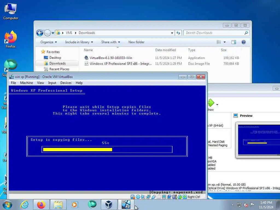Open Windows Media Player from taskbar
Screen dimensions: 280x210
[x=75, y=205]
